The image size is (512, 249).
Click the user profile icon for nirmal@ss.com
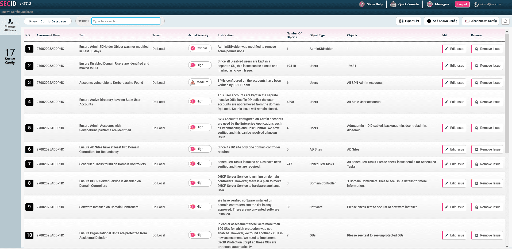(476, 5)
